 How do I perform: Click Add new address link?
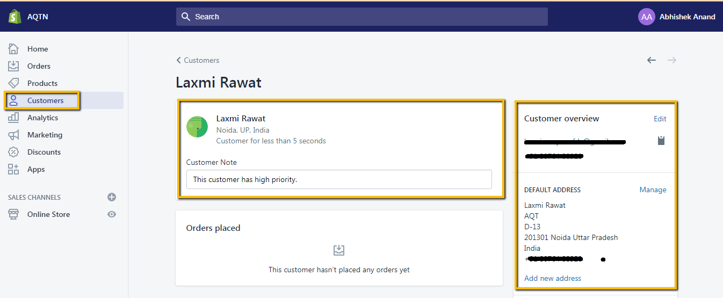[x=552, y=278]
